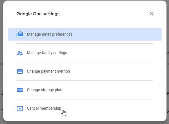Click the stacked storage plan icon
The image size is (169, 124).
click(20, 90)
